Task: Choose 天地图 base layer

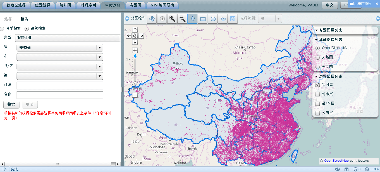Action: (317, 57)
